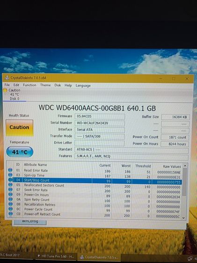Viewport: 197px width, 263px height.
Task: Click the Buffer Size field 16384 KB
Action: coord(175,117)
